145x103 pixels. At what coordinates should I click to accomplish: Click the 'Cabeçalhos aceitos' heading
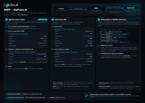tap(106, 46)
